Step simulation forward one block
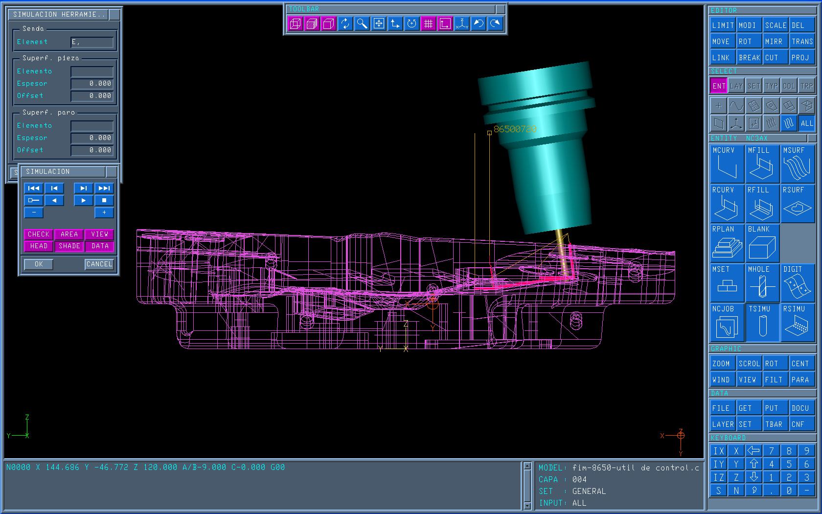Screen dimensions: 822x514 [x=84, y=188]
